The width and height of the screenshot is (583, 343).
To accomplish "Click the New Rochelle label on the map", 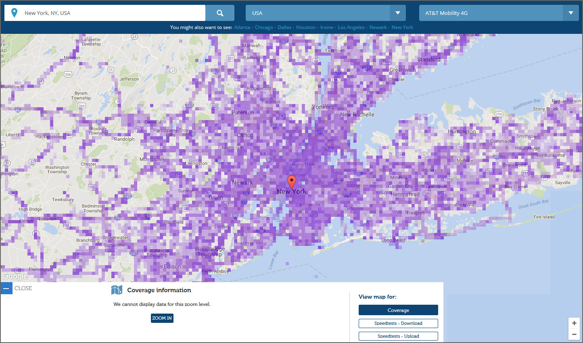I will point(357,114).
